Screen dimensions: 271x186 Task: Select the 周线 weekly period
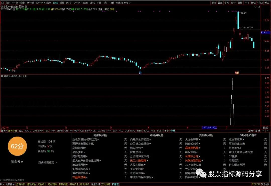(x=62, y=3)
